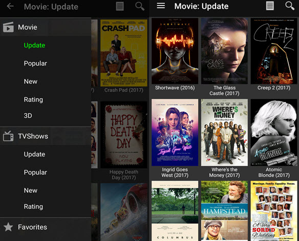Open the Favorites star icon
This screenshot has width=299, height=241.
click(8, 227)
